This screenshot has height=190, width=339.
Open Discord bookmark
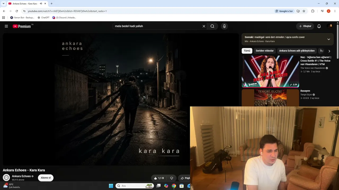point(64,18)
